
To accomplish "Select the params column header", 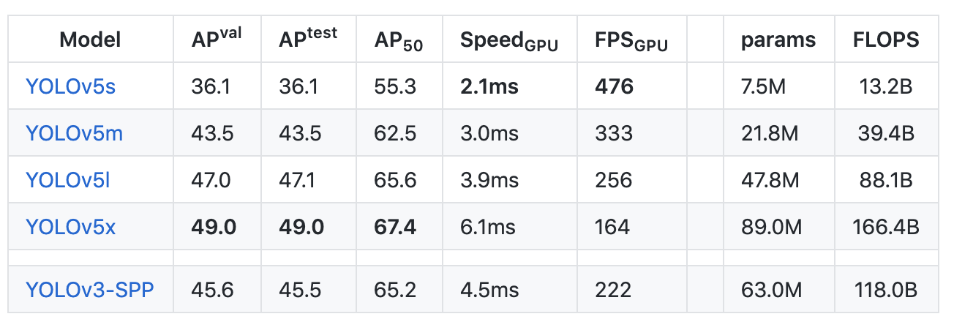I will pos(778,40).
